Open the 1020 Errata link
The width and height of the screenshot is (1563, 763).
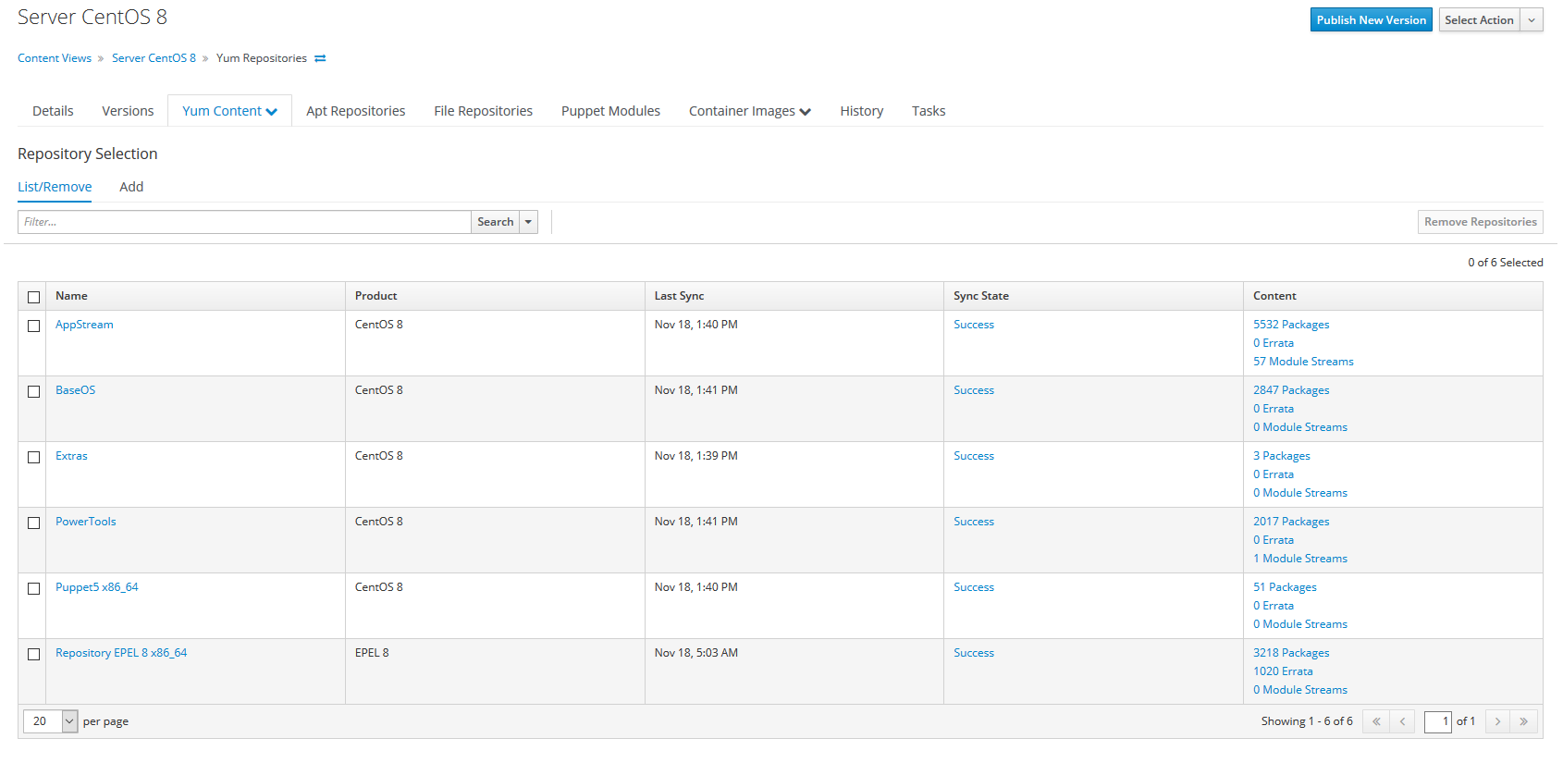[1283, 671]
